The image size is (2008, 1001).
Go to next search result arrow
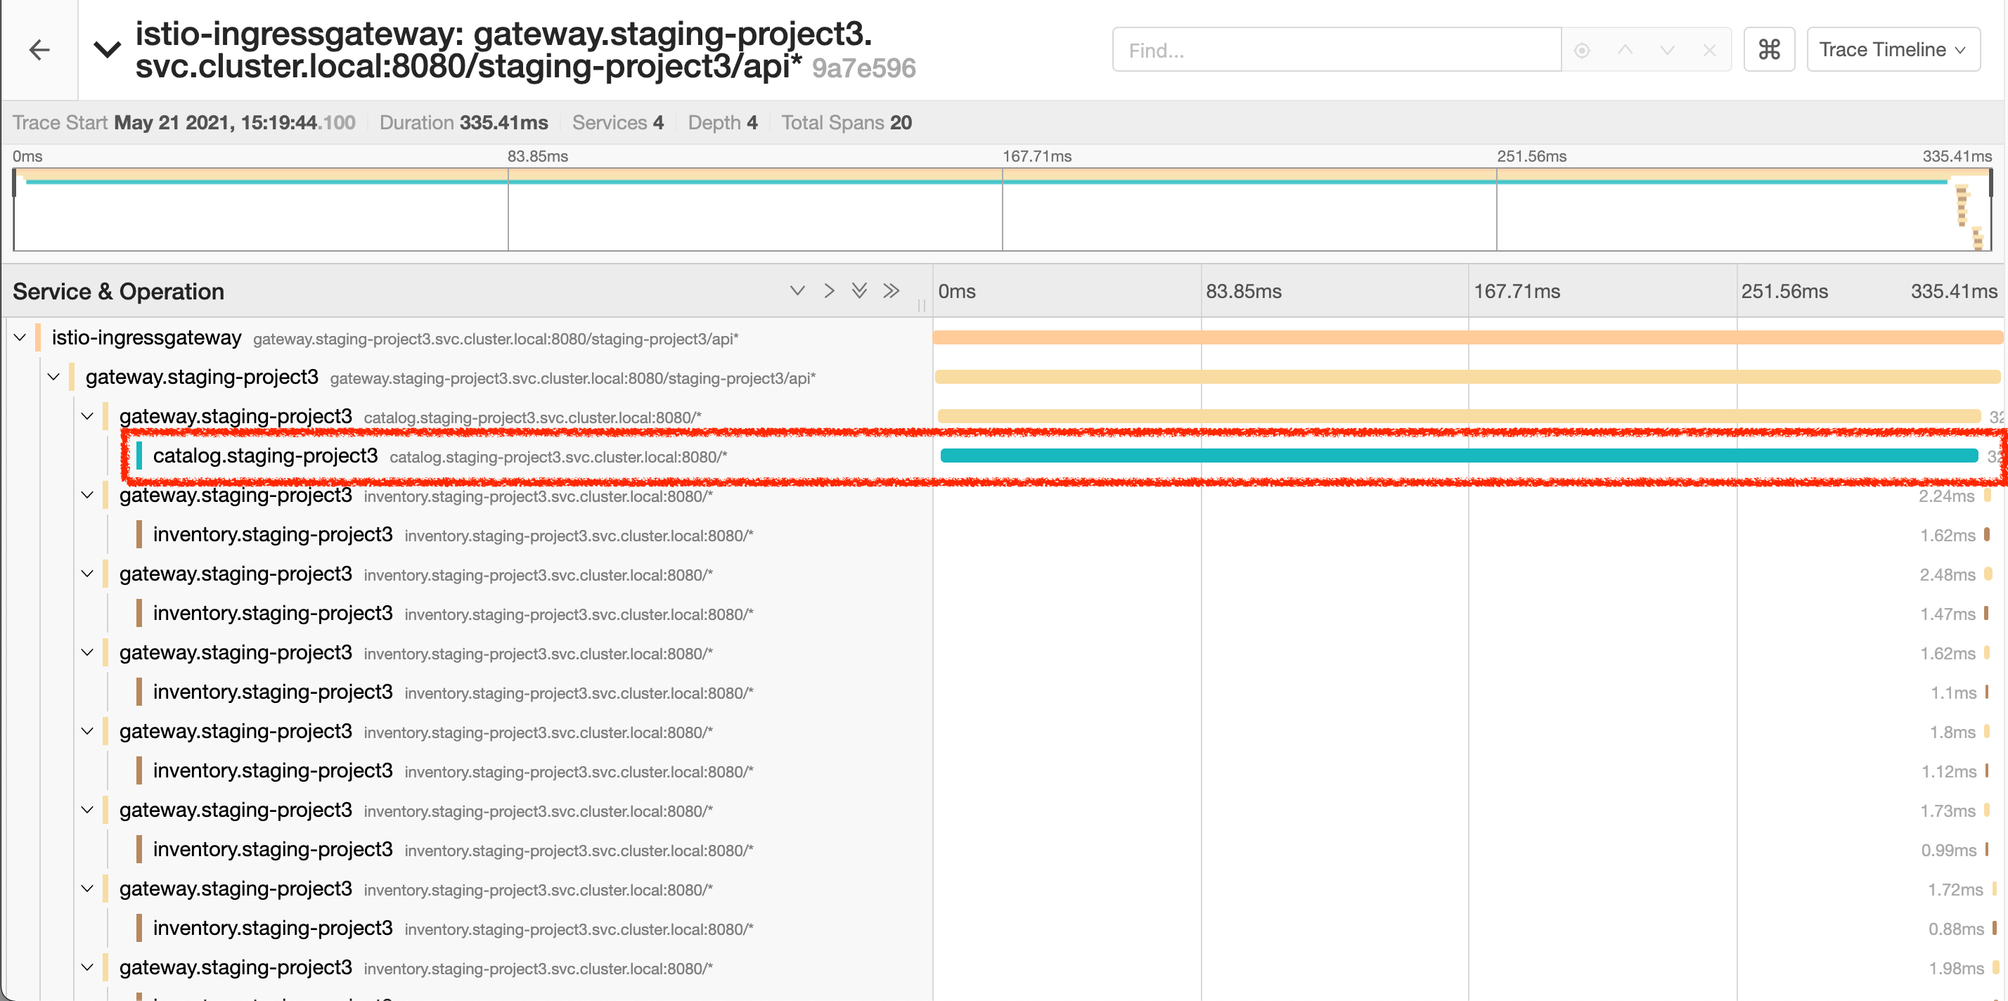pos(1668,51)
